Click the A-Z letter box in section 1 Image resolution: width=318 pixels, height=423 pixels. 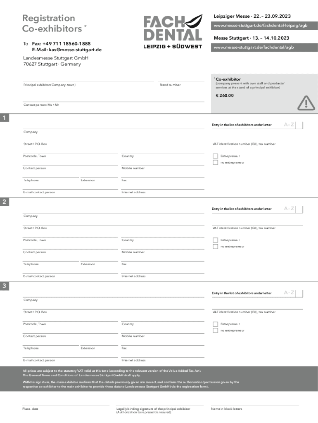pyautogui.click(x=299, y=125)
